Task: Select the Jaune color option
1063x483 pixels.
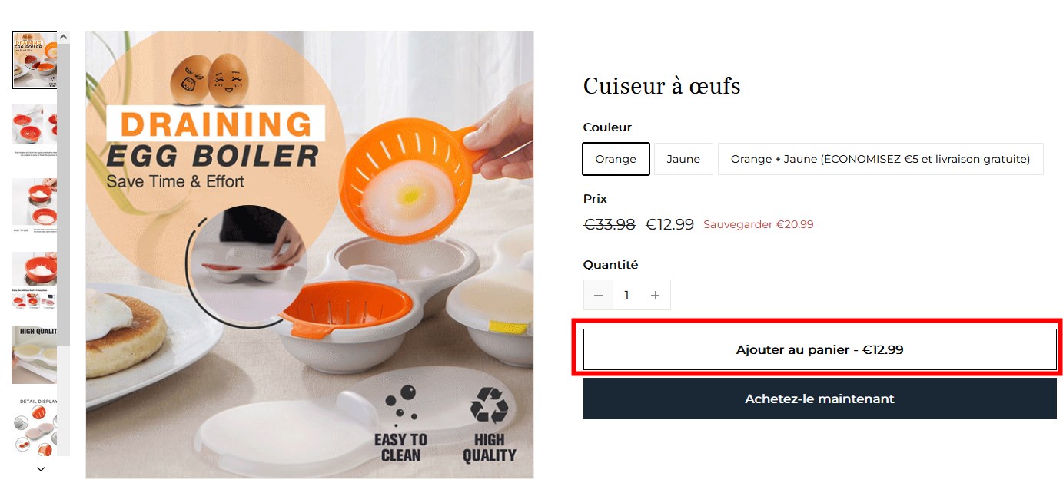Action: [x=683, y=159]
